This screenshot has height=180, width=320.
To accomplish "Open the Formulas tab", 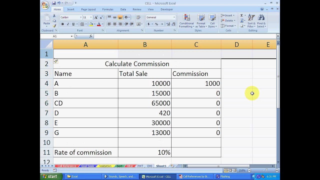I will tap(108, 9).
